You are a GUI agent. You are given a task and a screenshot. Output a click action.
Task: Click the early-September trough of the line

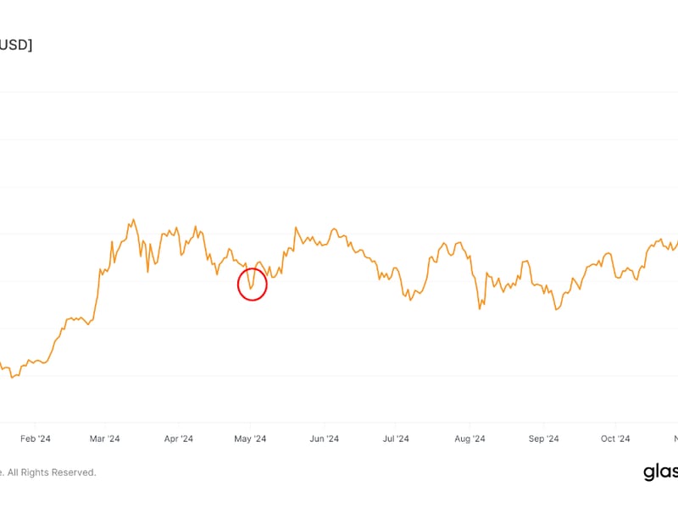click(x=556, y=310)
